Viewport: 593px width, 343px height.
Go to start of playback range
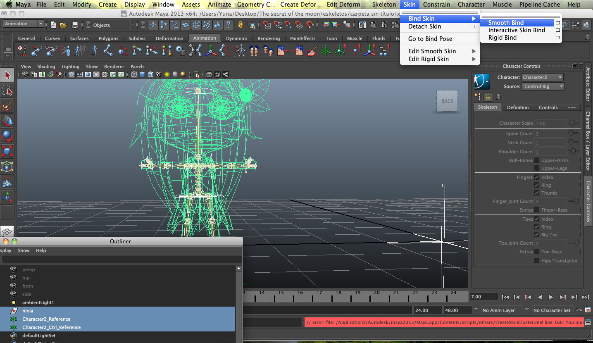(505, 297)
